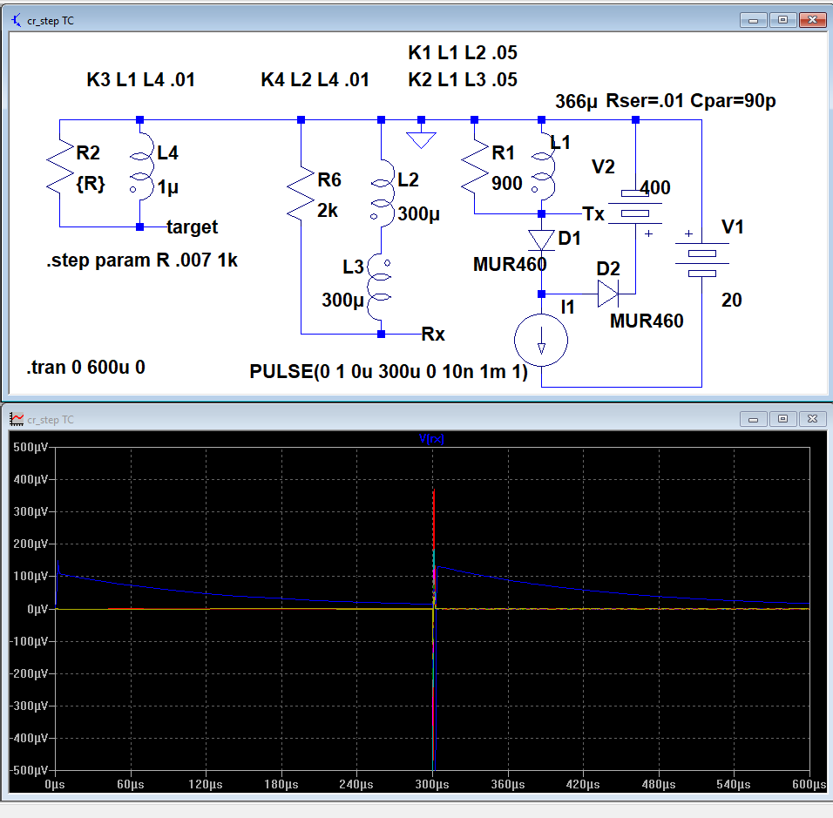Image resolution: width=833 pixels, height=818 pixels.
Task: Click the V1 voltage source symbol
Action: coord(701,259)
